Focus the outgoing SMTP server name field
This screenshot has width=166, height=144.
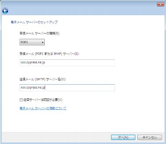67,88
